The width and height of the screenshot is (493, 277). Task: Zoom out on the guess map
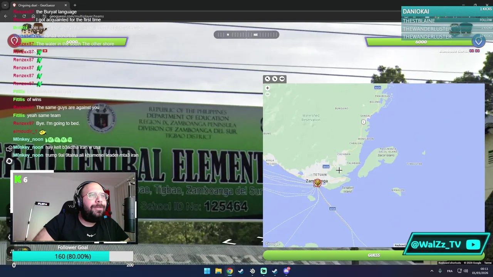[x=267, y=94]
